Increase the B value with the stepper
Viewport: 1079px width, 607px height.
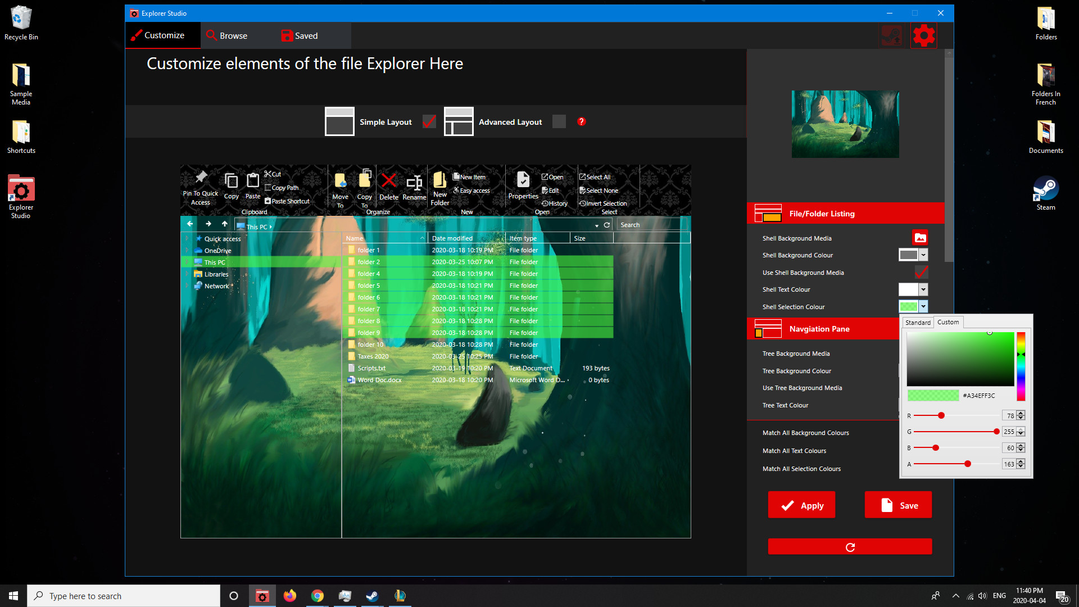pos(1021,445)
